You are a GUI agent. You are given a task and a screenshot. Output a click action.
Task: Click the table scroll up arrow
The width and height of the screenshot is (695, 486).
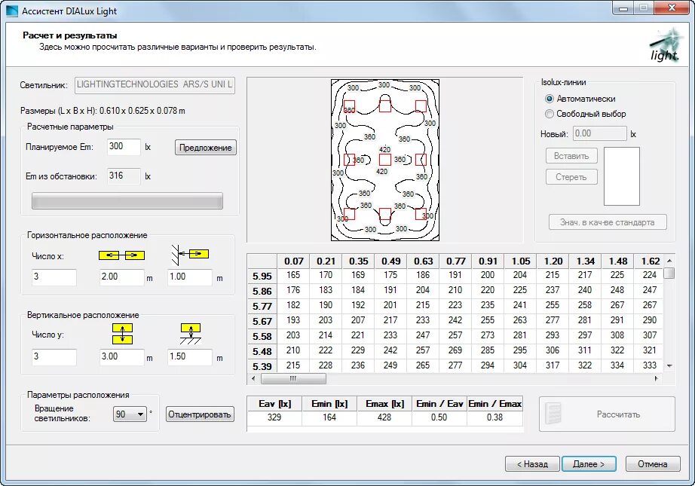(669, 261)
